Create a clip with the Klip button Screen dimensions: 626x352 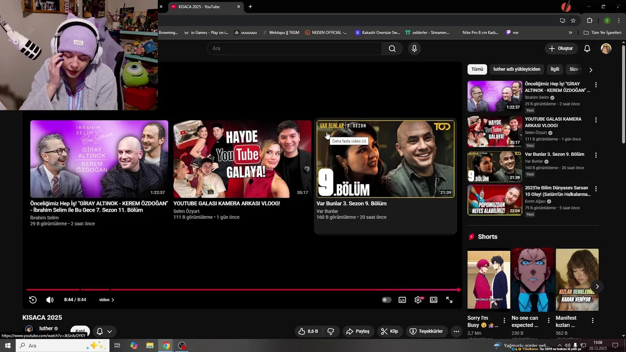[389, 331]
